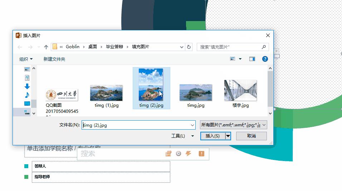Click the Back arrow in the dialog

(x=20, y=47)
